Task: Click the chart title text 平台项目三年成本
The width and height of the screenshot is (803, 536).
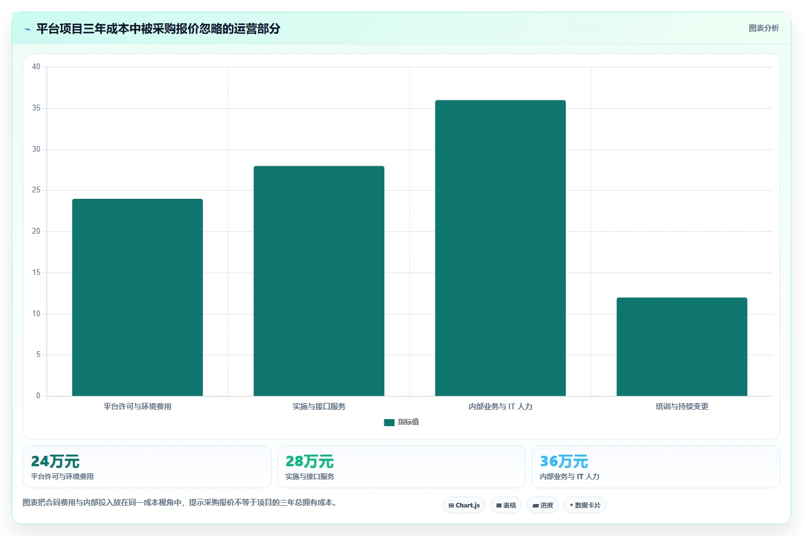Action: click(158, 28)
